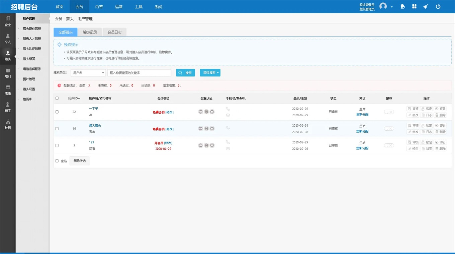Toggle 推荐 switch for user 一下子
The height and width of the screenshot is (254, 455).
click(x=389, y=112)
